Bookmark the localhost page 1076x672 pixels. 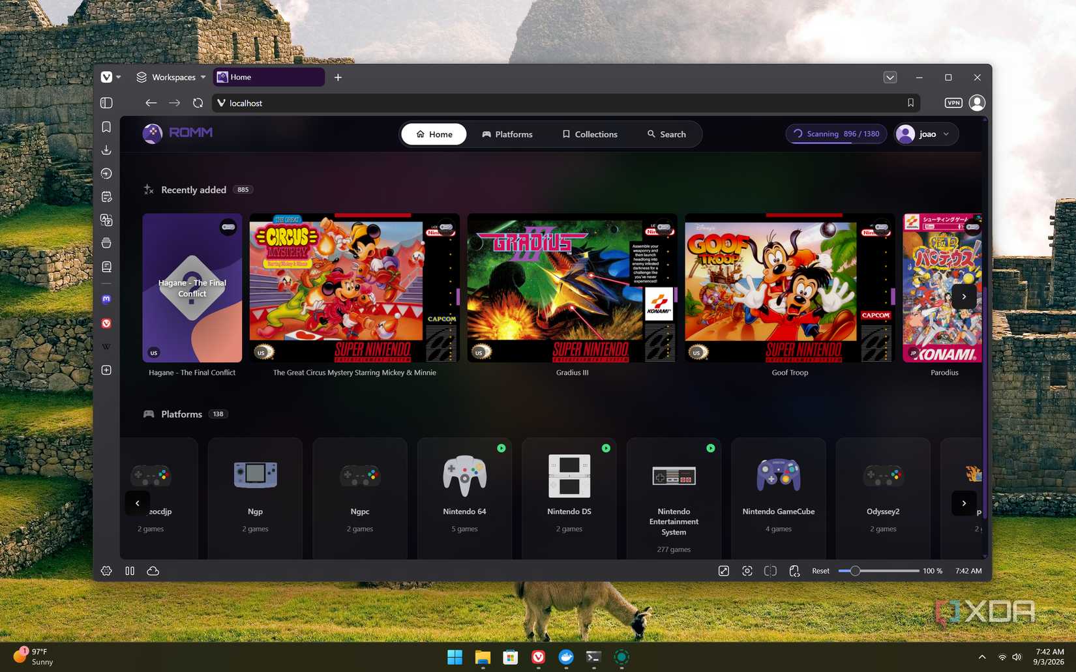(x=910, y=103)
